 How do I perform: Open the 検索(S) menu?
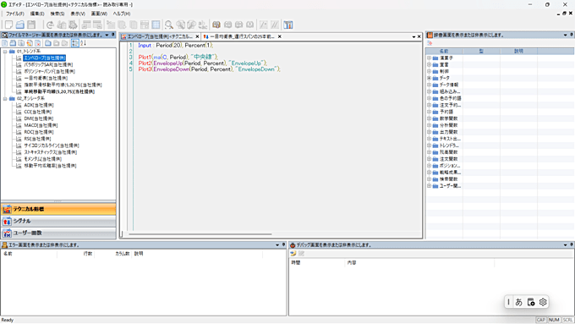(x=57, y=14)
